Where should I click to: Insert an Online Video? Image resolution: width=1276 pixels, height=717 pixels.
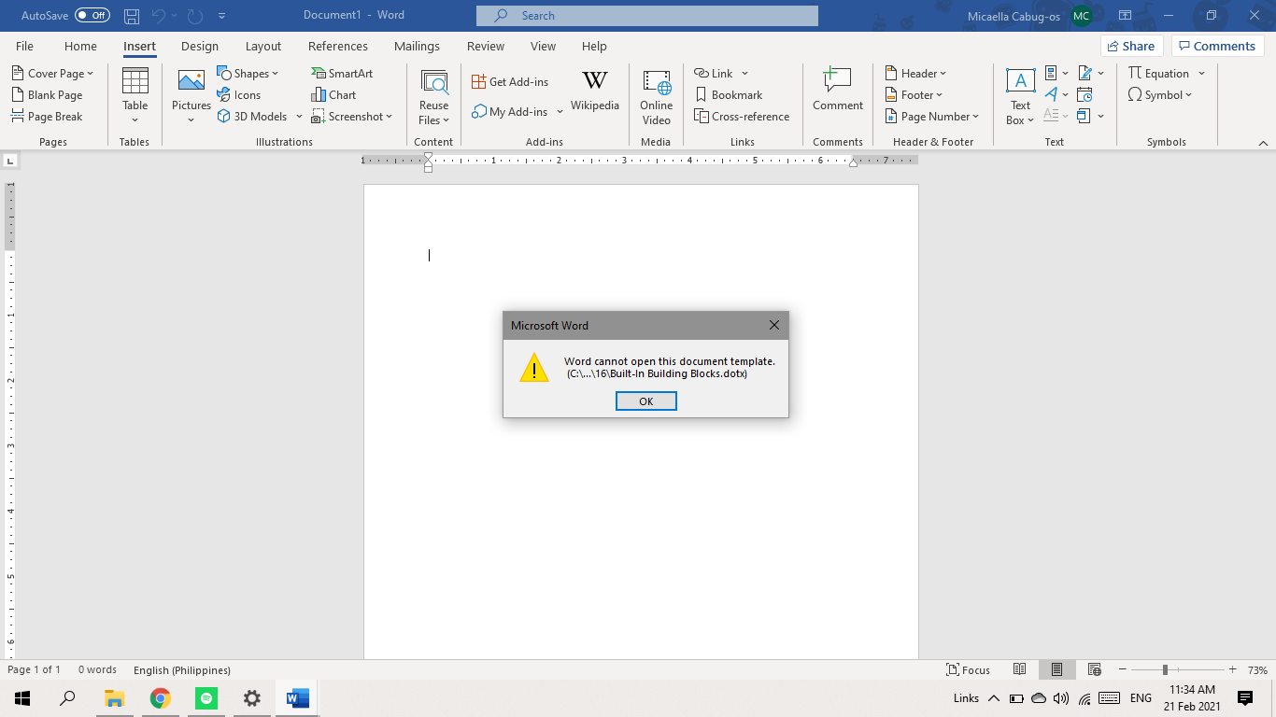tap(657, 96)
